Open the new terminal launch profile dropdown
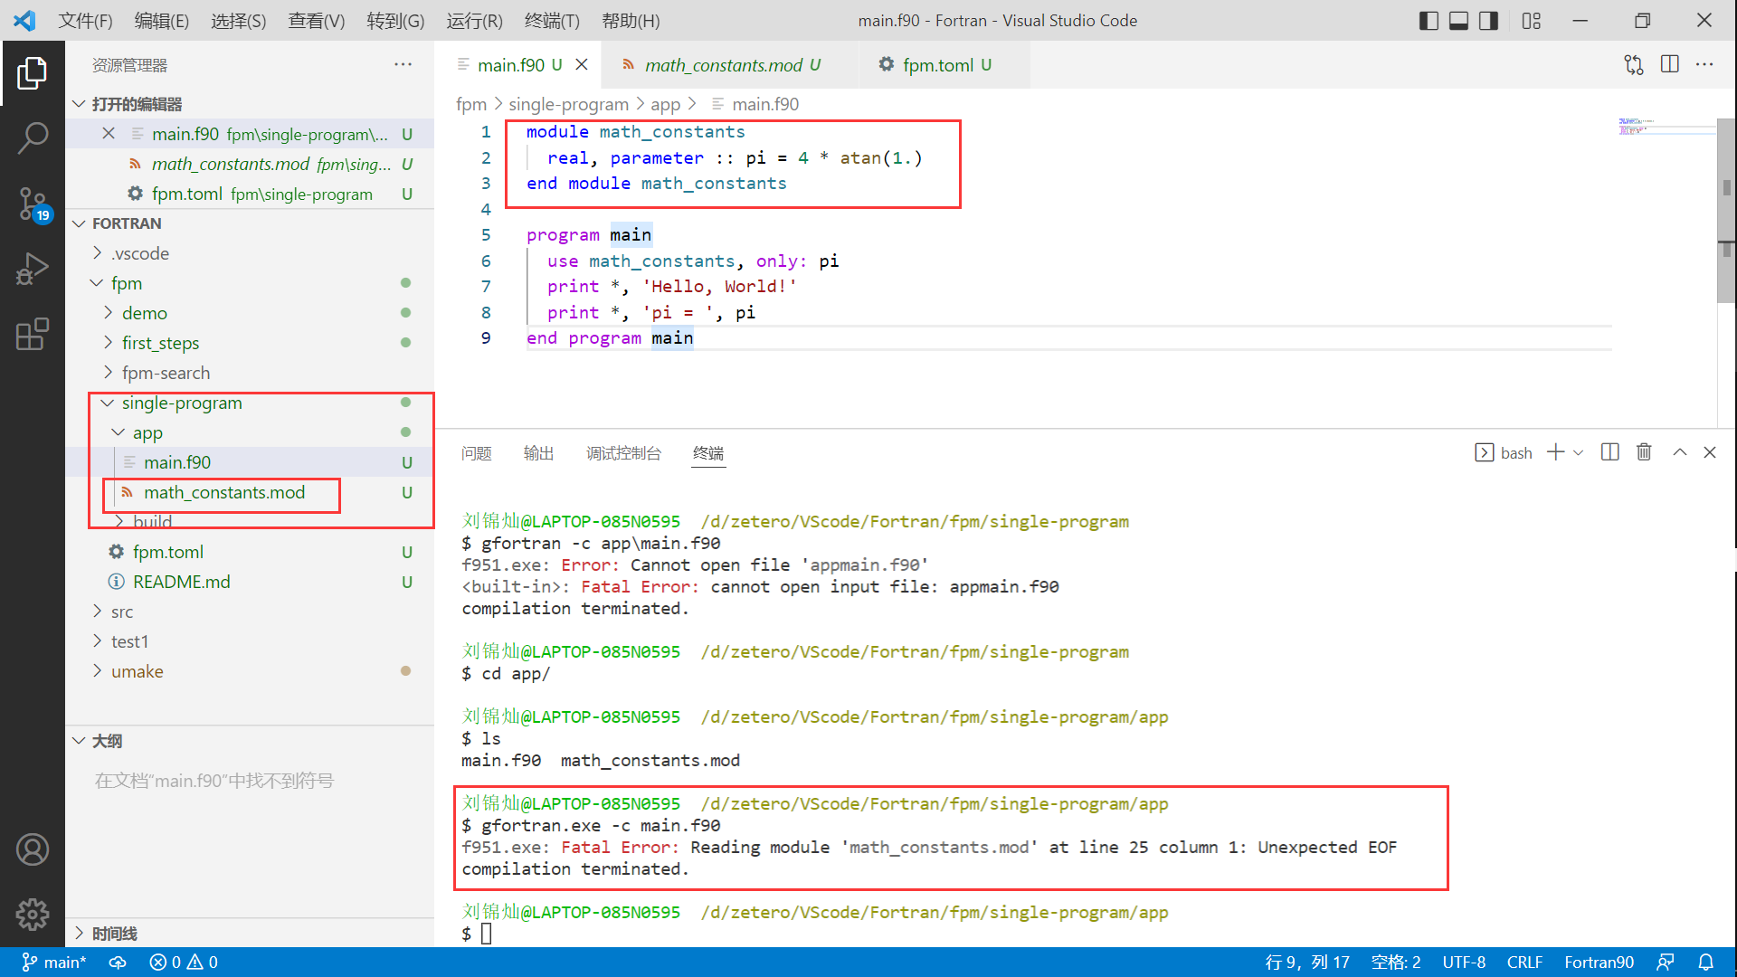1737x977 pixels. click(x=1579, y=452)
